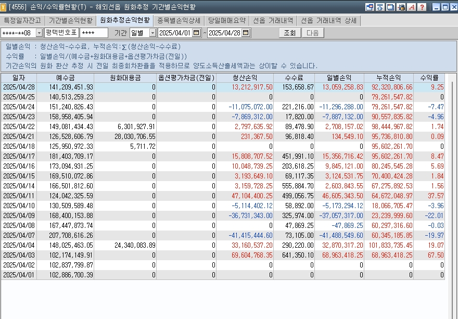Open the 종목별손익상세 tab
458x319 pixels.
(x=179, y=20)
